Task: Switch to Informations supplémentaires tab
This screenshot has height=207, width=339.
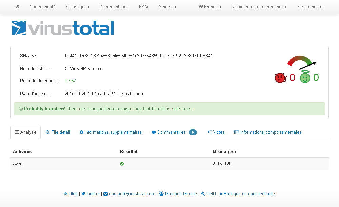Action: point(111,132)
